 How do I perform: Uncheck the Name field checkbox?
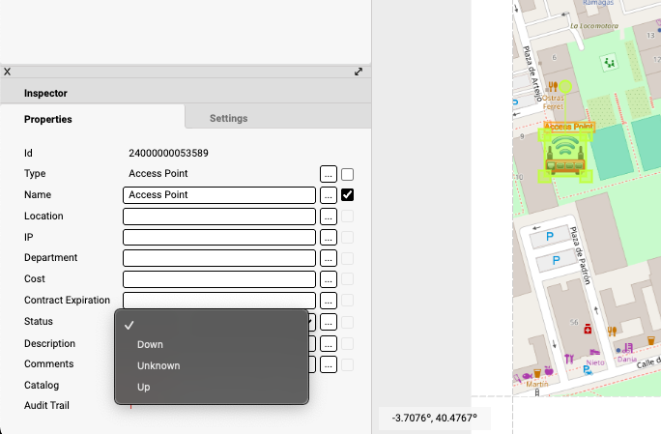click(x=348, y=195)
